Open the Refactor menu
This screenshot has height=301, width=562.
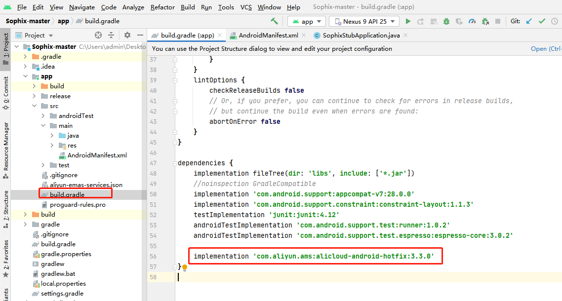pos(162,7)
